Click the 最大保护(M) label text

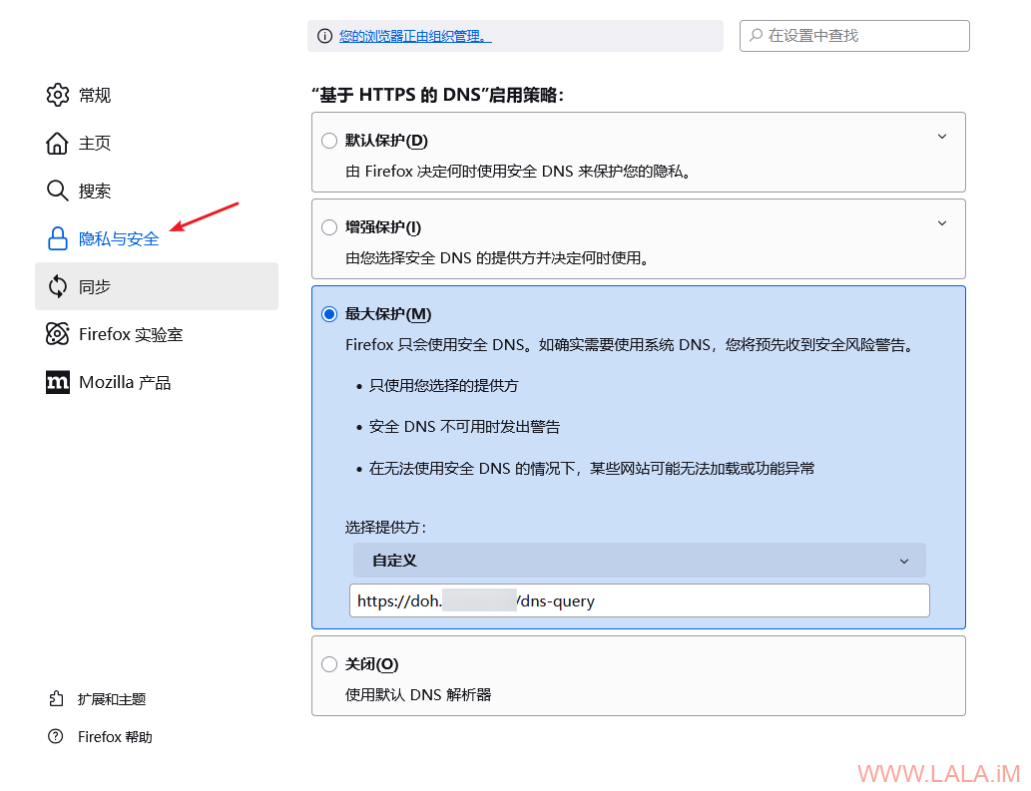388,314
